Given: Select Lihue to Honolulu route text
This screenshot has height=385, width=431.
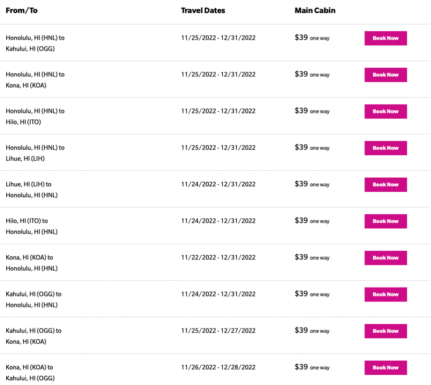Looking at the screenshot, I should (32, 190).
